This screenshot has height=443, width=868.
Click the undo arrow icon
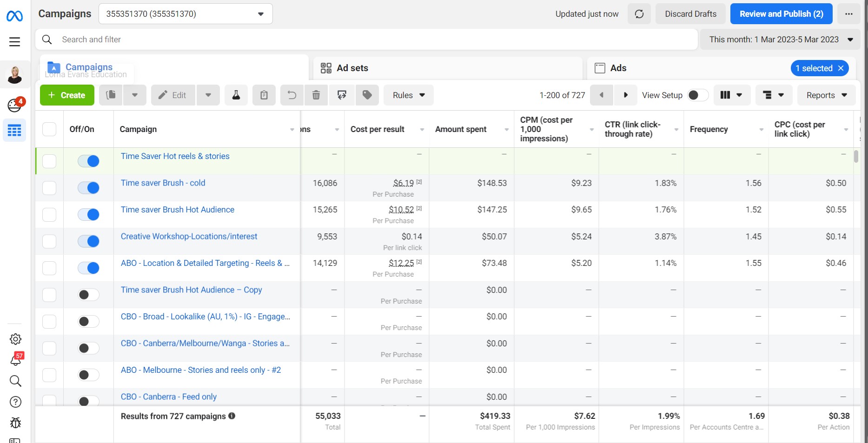click(292, 95)
